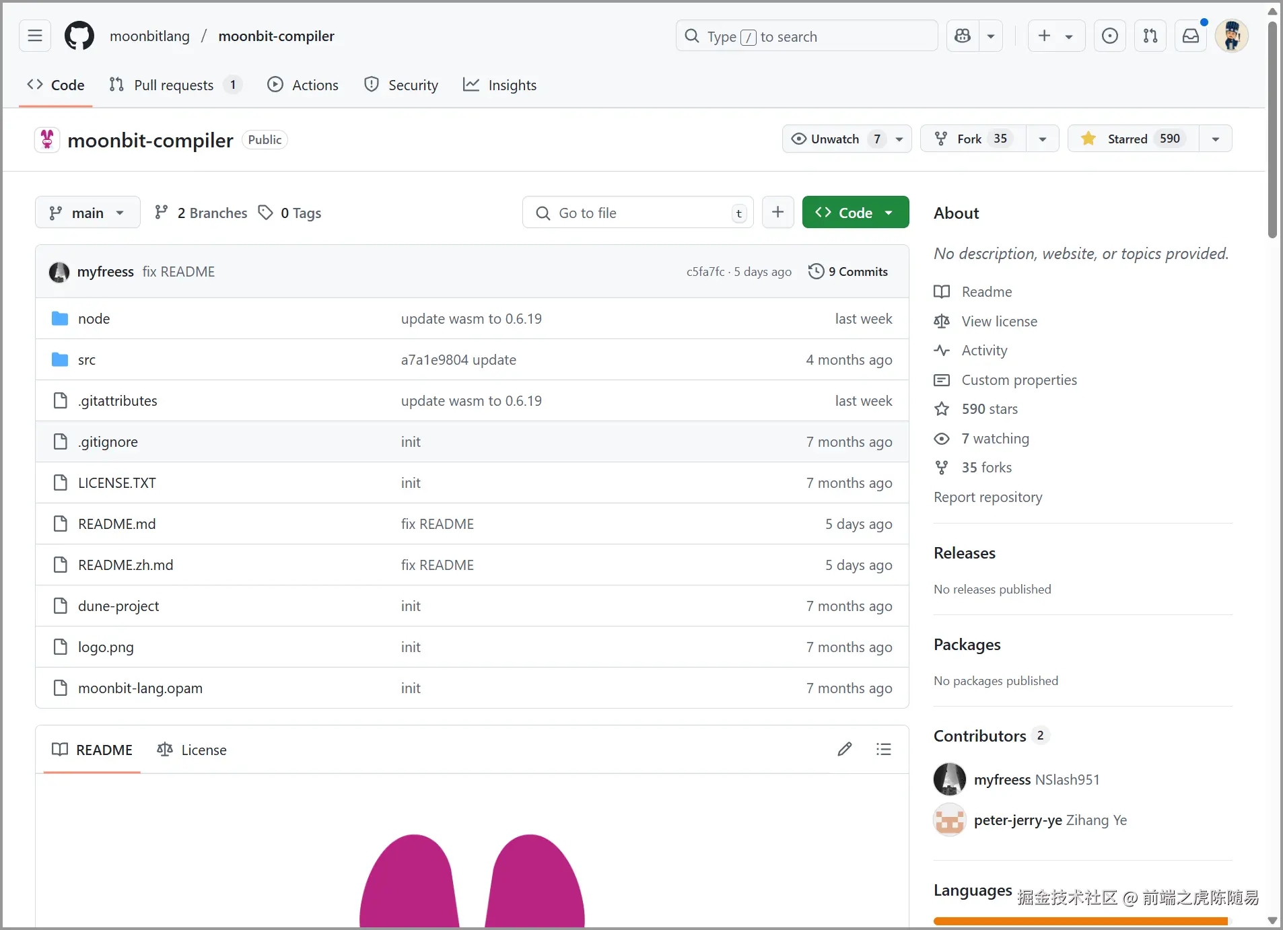The width and height of the screenshot is (1283, 930).
Task: Open the Insights tab
Action: point(500,85)
